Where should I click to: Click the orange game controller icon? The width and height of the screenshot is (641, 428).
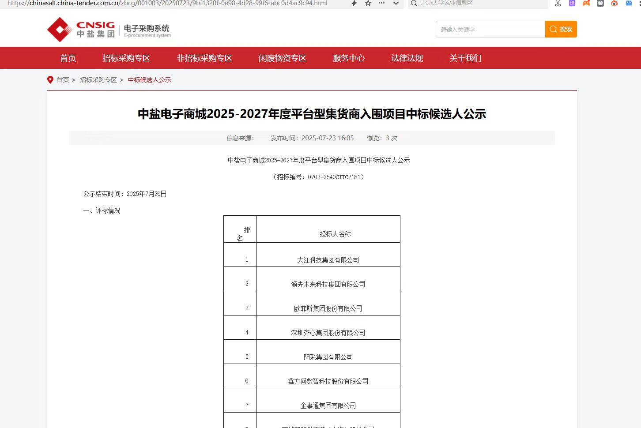click(x=586, y=3)
